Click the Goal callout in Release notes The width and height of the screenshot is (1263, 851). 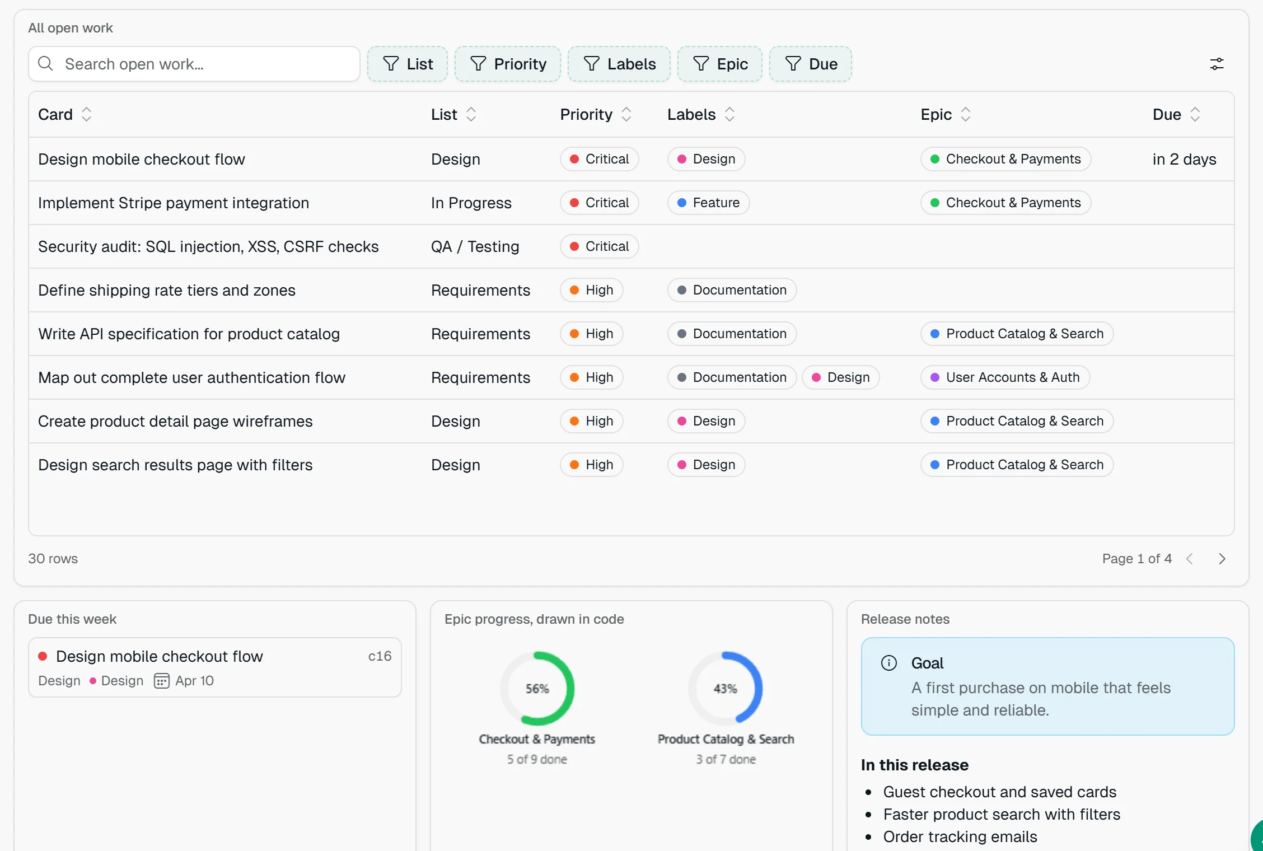1047,686
